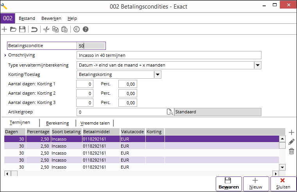Expand Korting/Toeslag dropdown
Image resolution: width=297 pixels, height=192 pixels.
(x=157, y=74)
